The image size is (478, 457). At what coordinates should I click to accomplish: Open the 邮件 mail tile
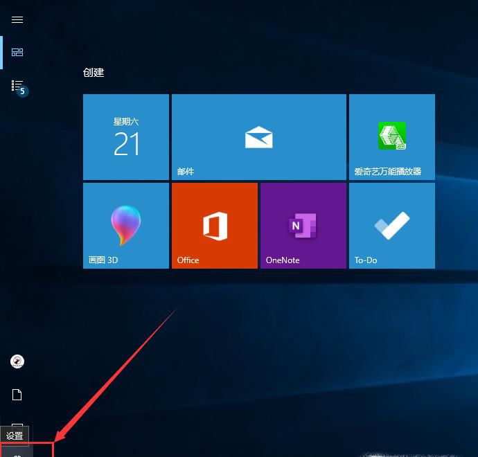point(259,137)
